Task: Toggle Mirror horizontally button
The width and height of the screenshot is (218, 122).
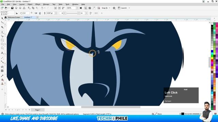Action: point(36,13)
